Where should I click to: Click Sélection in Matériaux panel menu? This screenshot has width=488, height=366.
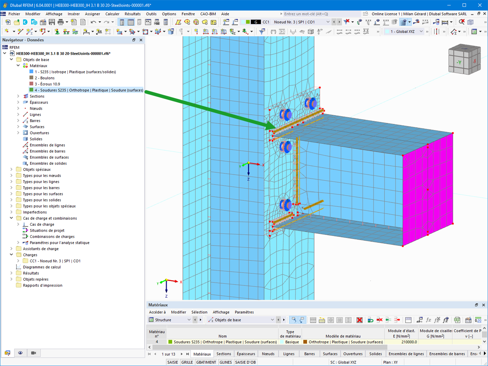[199, 312]
